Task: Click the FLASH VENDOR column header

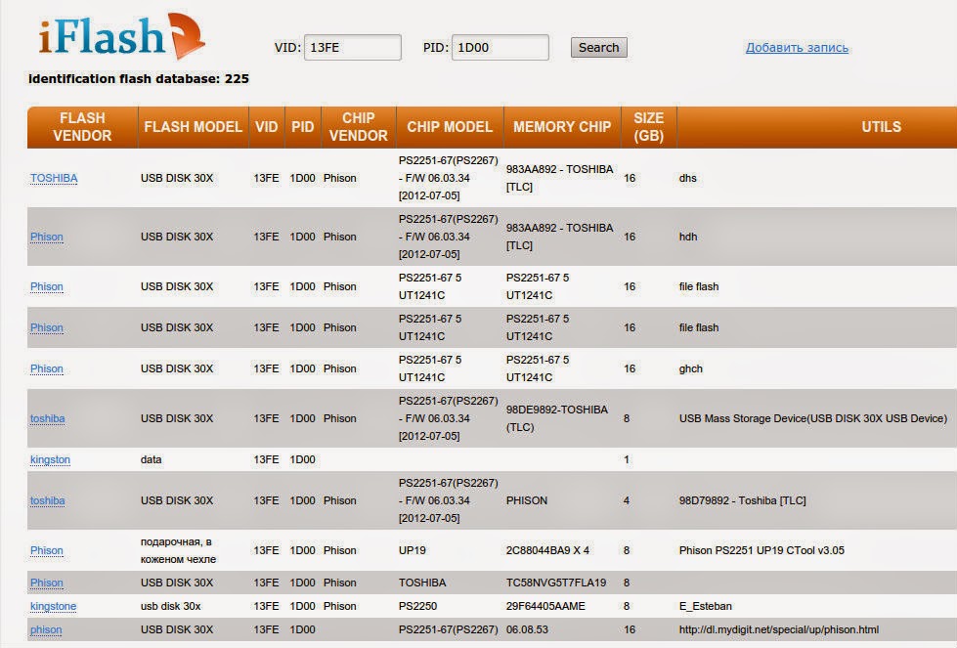Action: click(82, 127)
